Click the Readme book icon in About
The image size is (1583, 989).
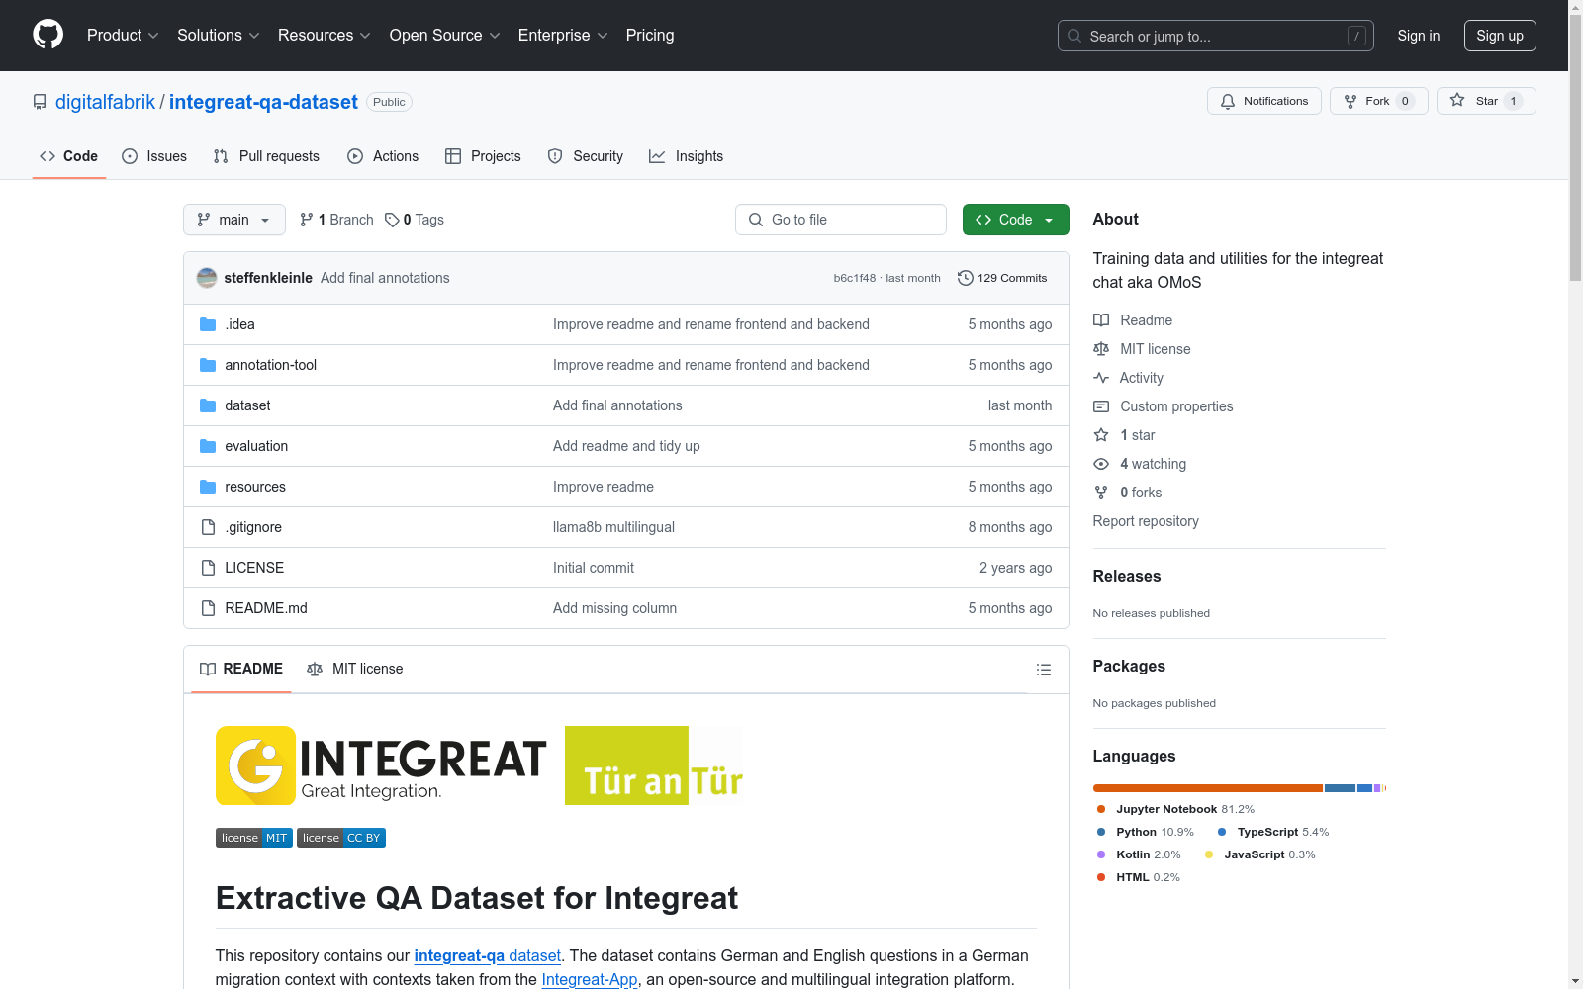coord(1101,320)
